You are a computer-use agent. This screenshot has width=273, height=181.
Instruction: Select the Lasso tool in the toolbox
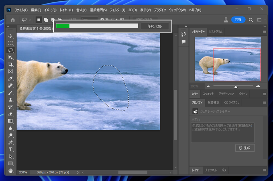point(10,50)
